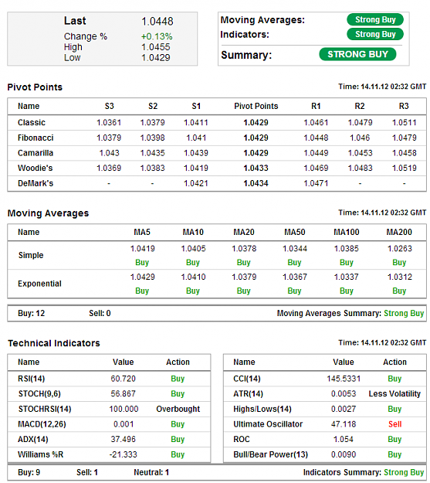
Task: Select the Low value 1.0429 in quote box
Action: point(156,58)
